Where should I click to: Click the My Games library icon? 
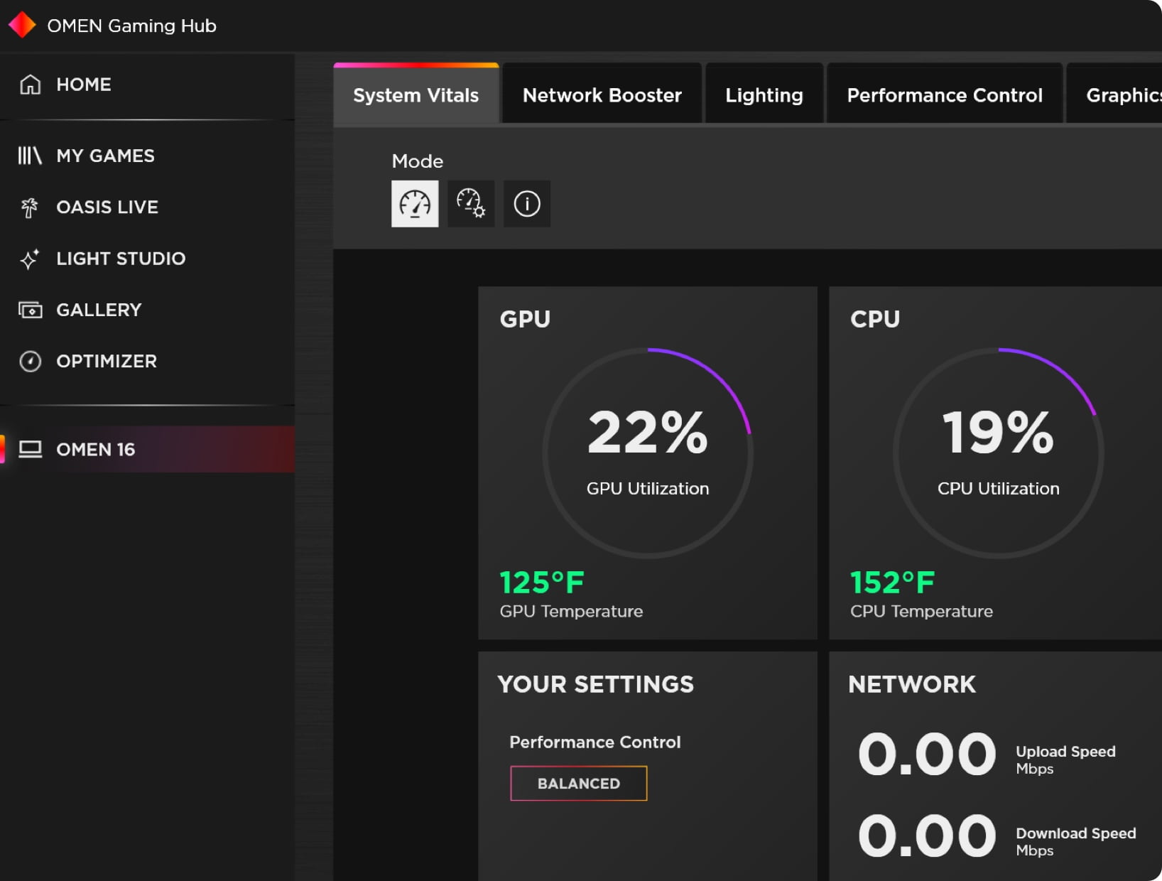[x=30, y=156]
